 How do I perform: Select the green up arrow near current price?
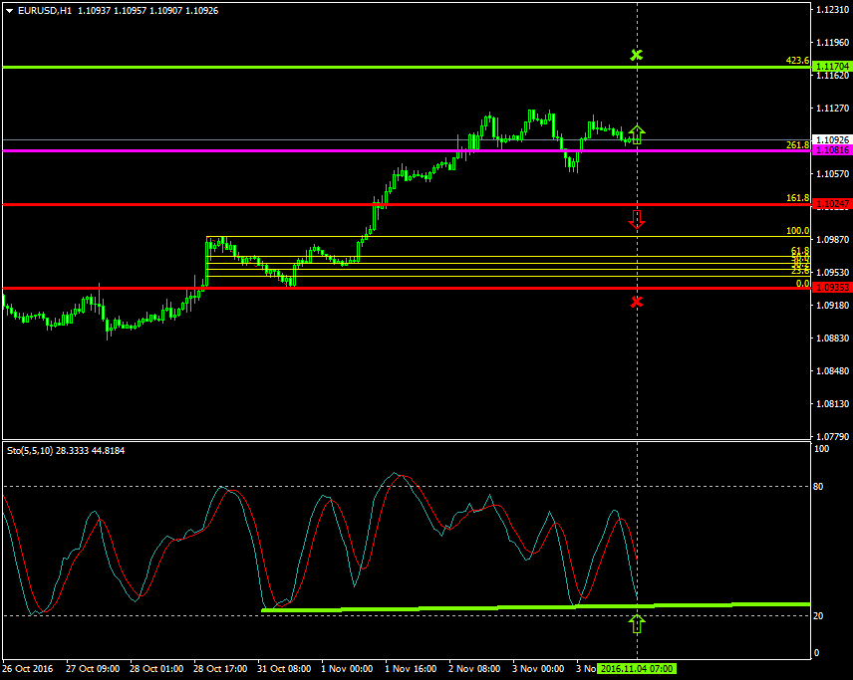click(x=637, y=134)
